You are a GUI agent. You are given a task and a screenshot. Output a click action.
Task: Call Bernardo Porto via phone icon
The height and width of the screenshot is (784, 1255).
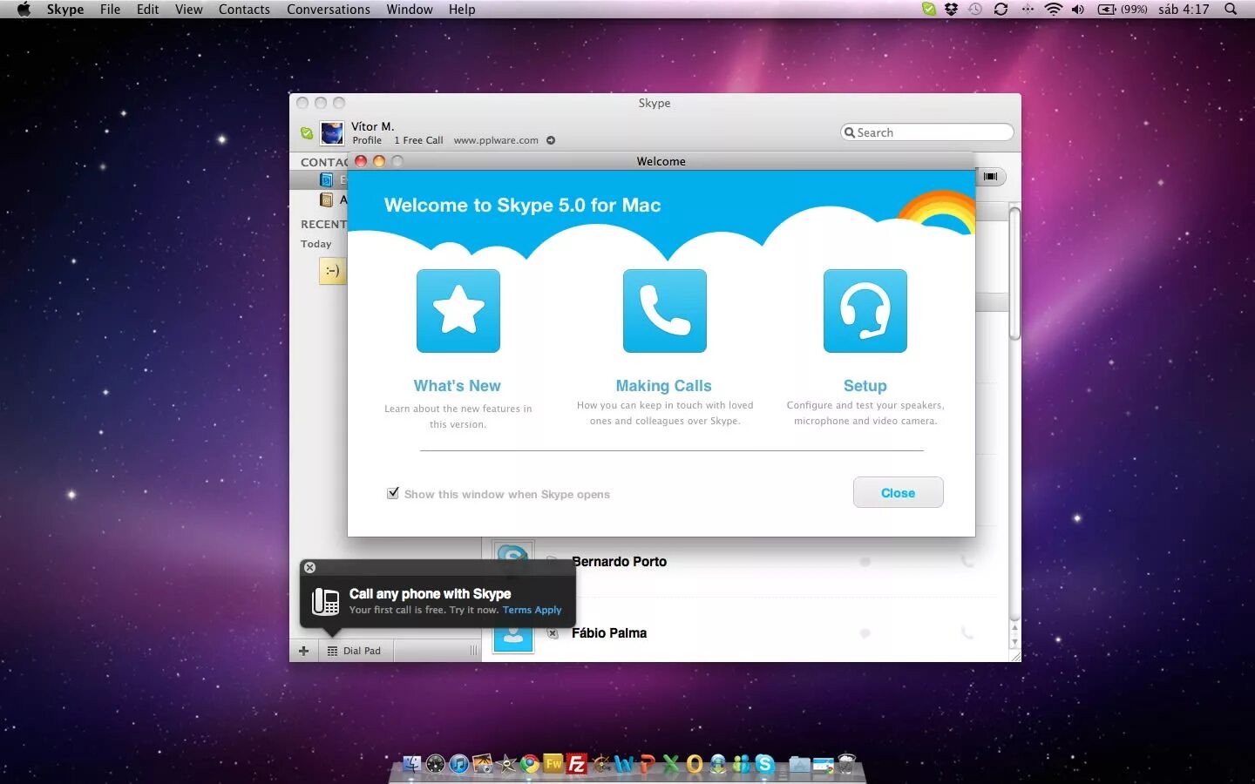(967, 562)
